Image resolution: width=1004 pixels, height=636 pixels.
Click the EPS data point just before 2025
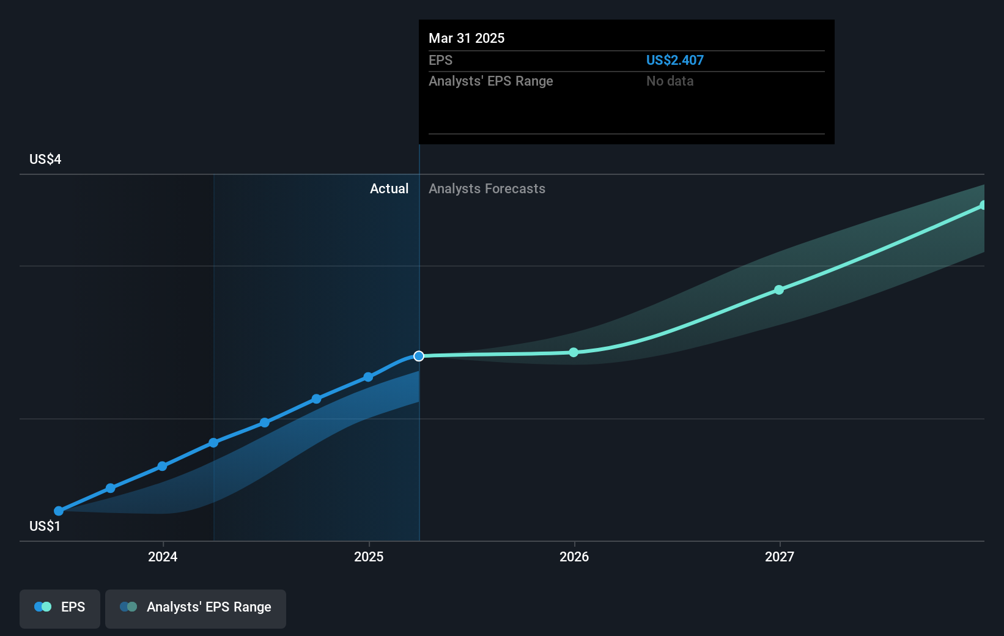[316, 399]
